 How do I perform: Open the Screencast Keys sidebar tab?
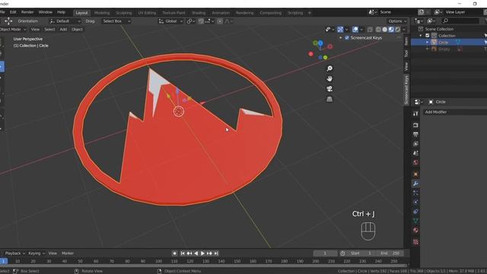click(x=406, y=90)
